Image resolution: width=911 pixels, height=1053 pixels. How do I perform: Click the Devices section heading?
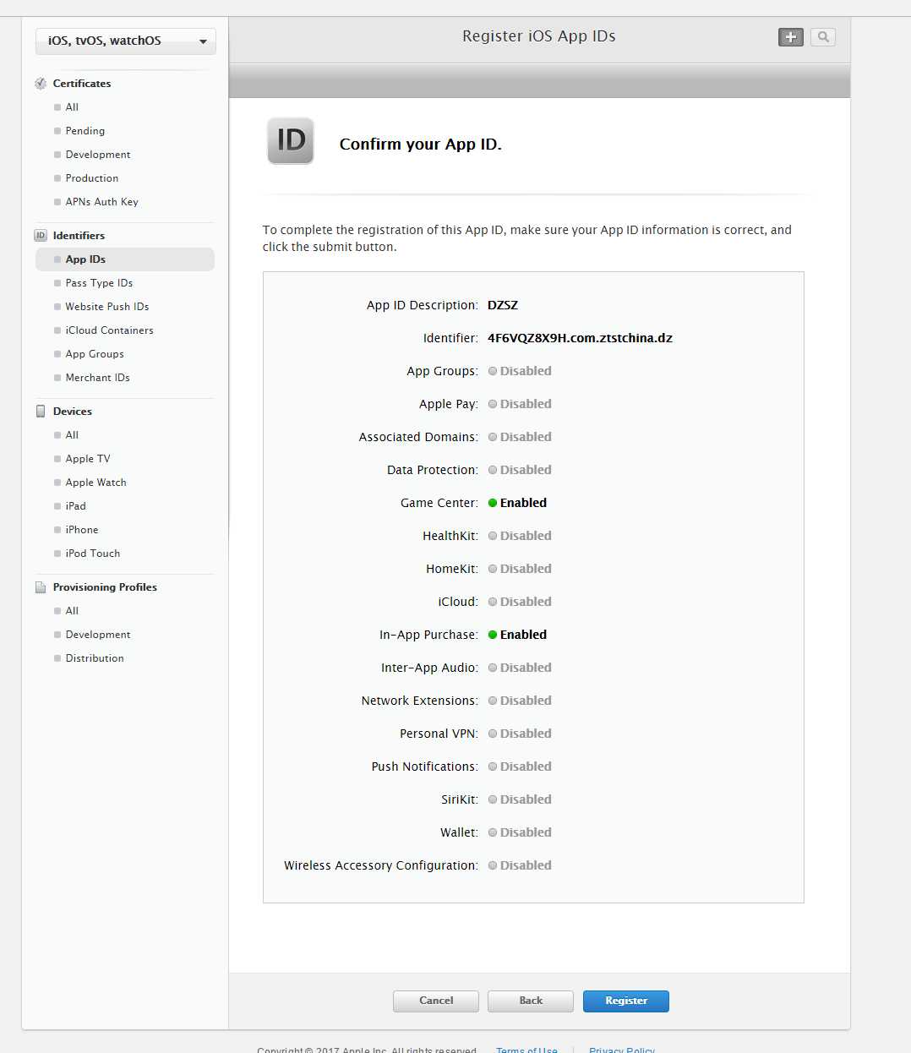(73, 412)
